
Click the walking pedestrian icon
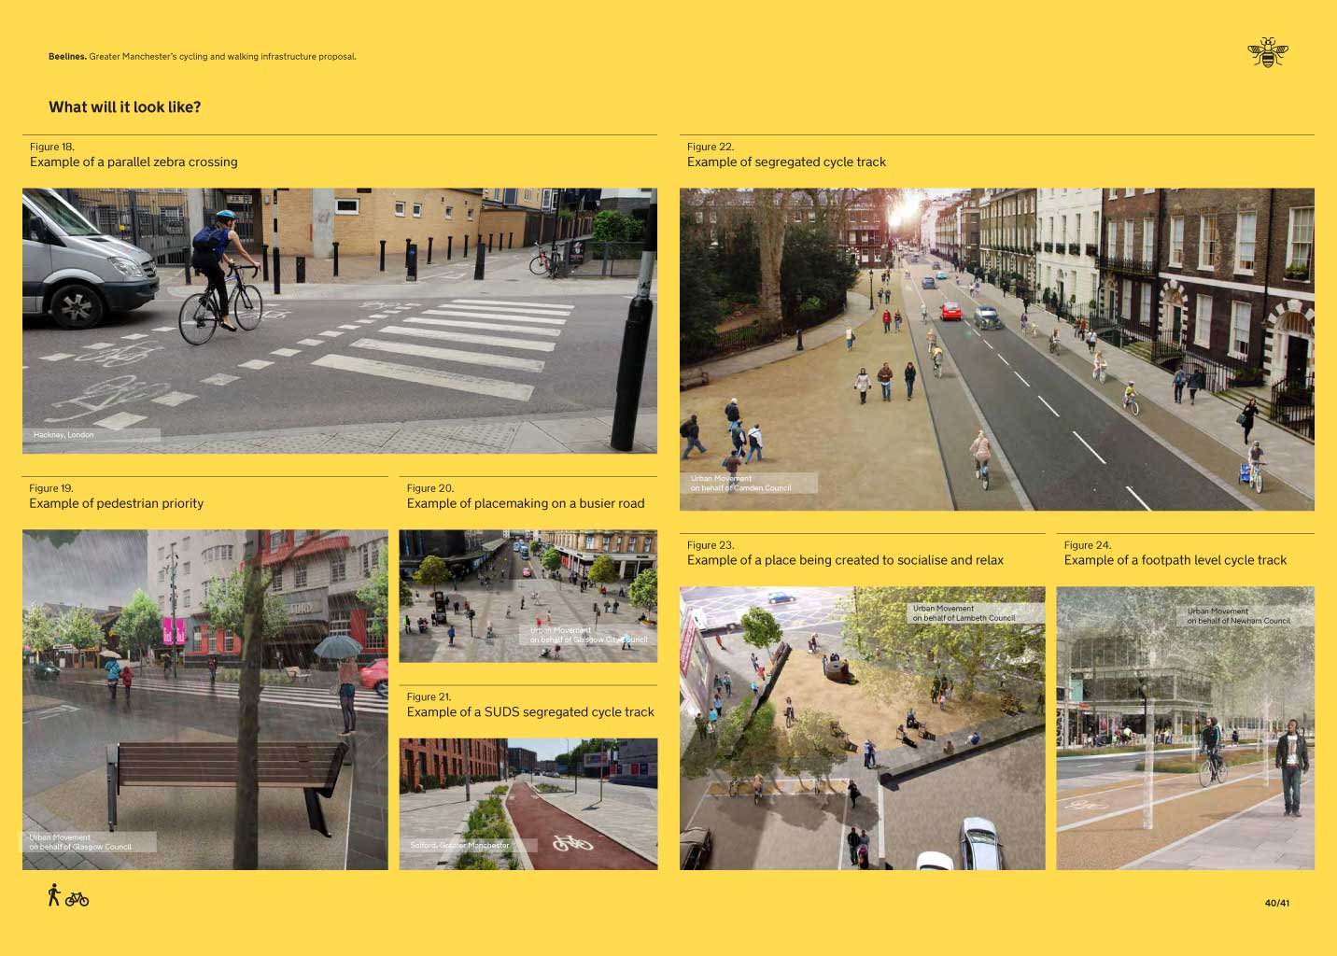pyautogui.click(x=54, y=894)
